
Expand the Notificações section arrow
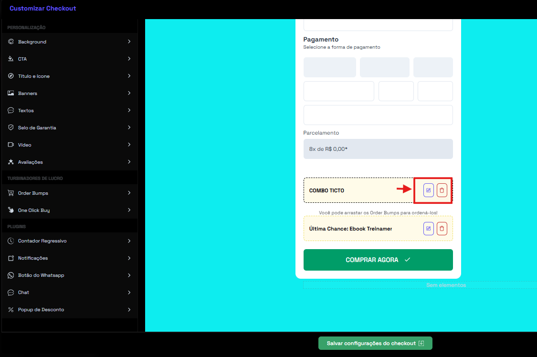129,258
